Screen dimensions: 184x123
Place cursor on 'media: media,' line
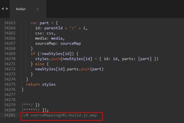coord(50,38)
